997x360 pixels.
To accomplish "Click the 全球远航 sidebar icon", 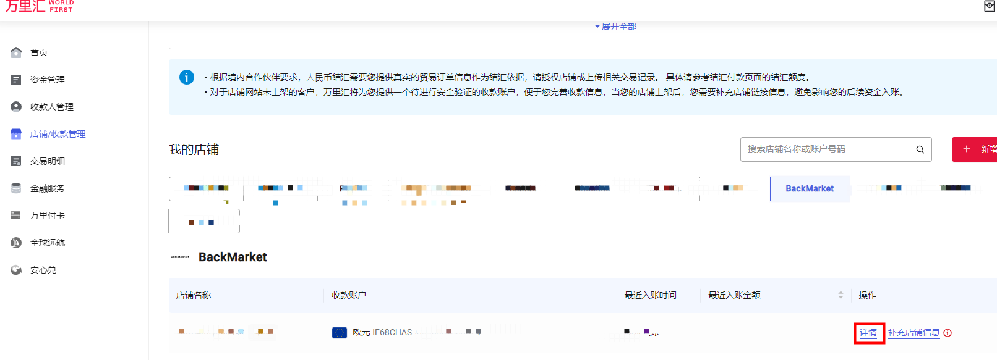I will [16, 243].
